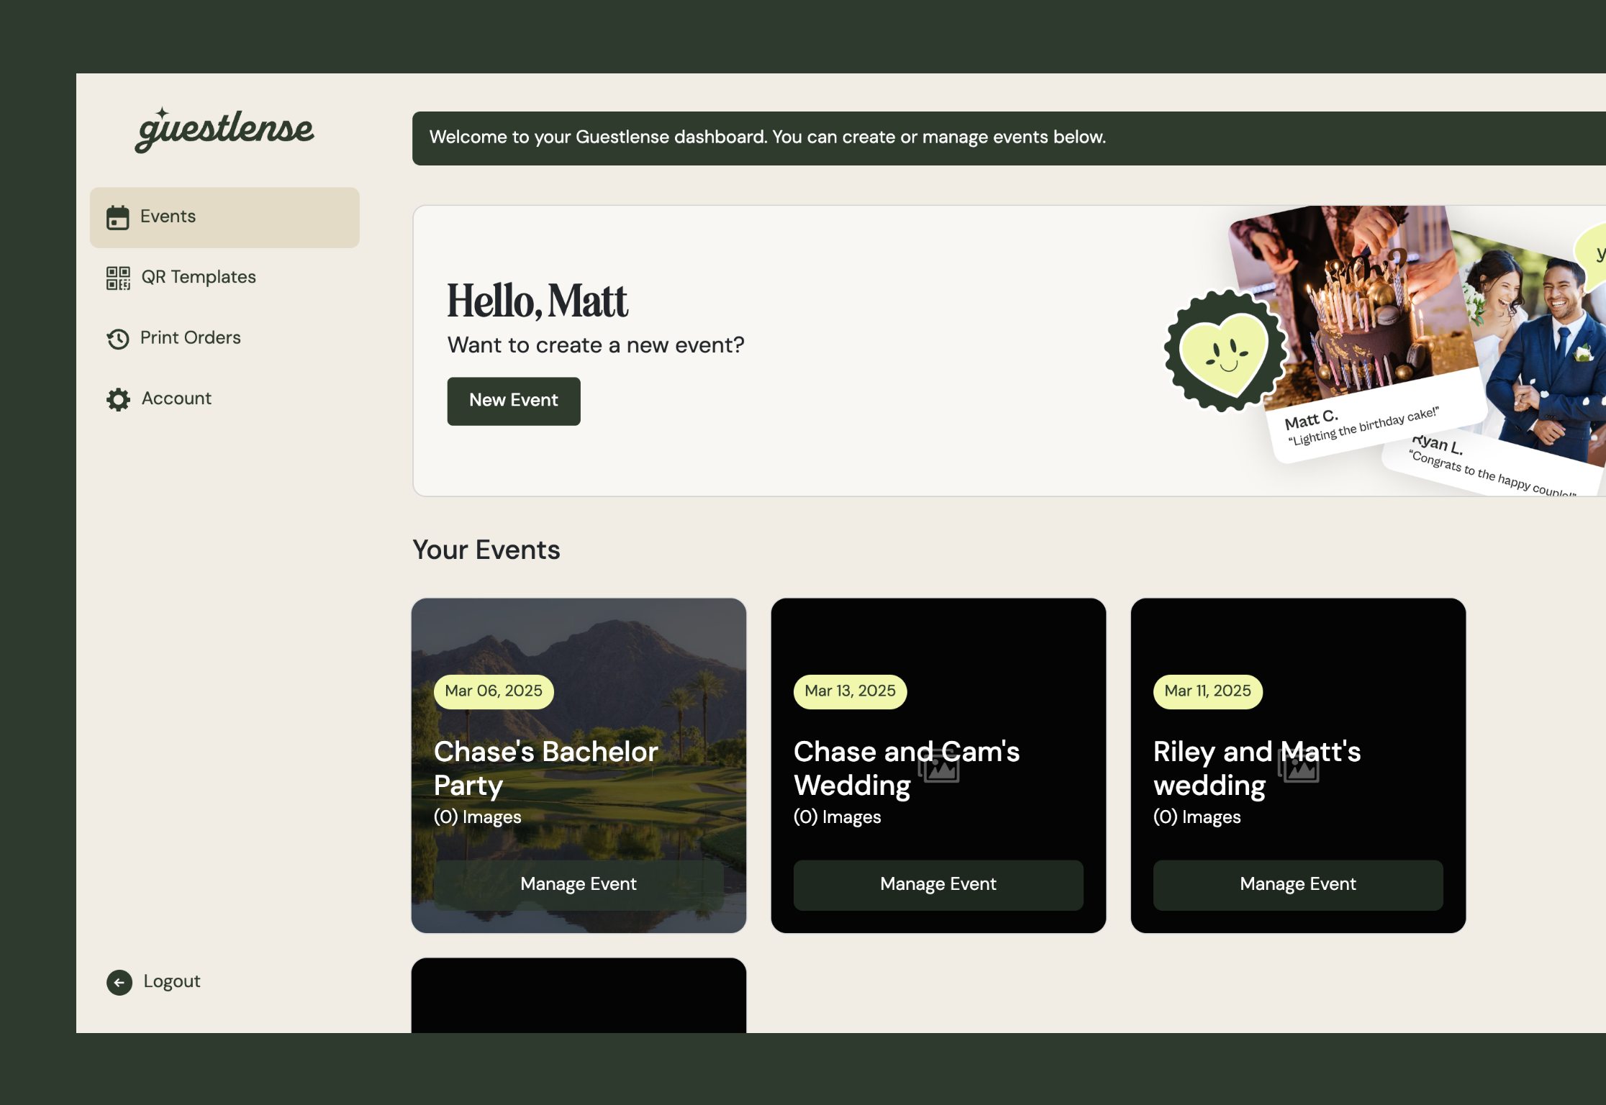
Task: Click the Mar 06, 2025 date badge
Action: (494, 691)
